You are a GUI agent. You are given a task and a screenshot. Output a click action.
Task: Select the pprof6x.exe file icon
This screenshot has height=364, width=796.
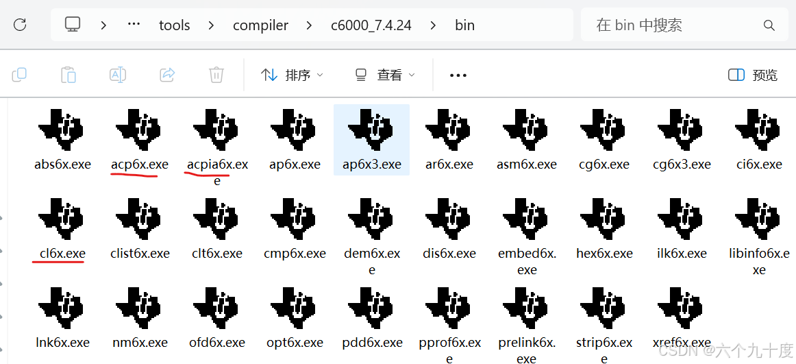coord(448,308)
